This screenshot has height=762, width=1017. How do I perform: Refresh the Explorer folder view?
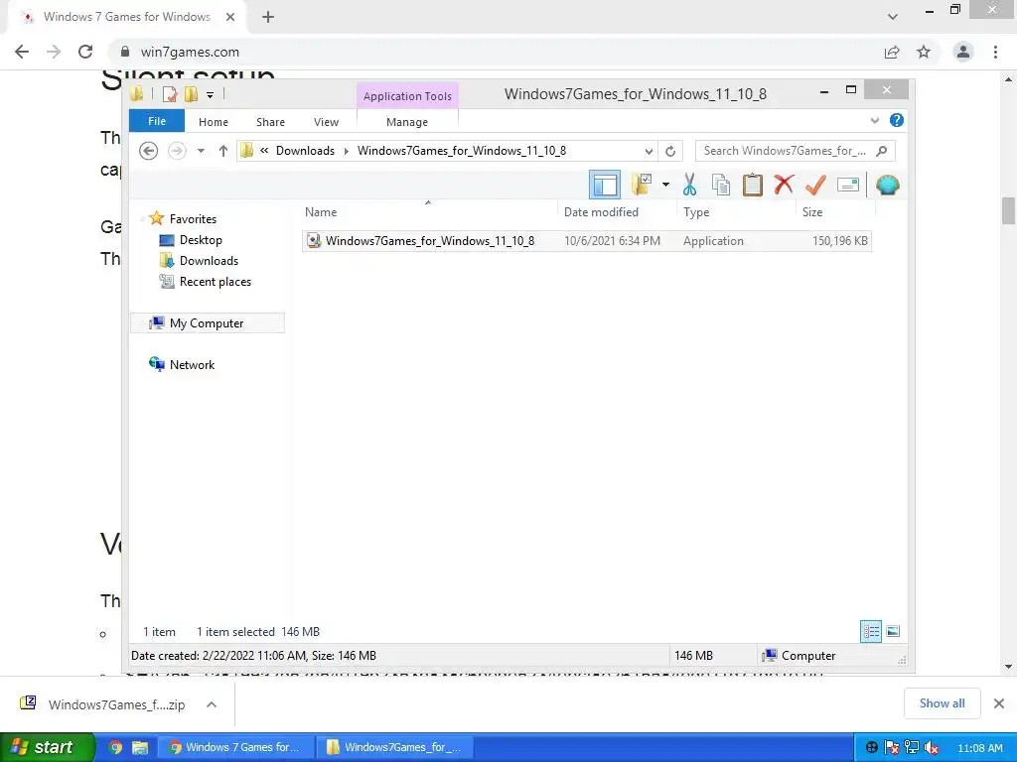point(670,151)
